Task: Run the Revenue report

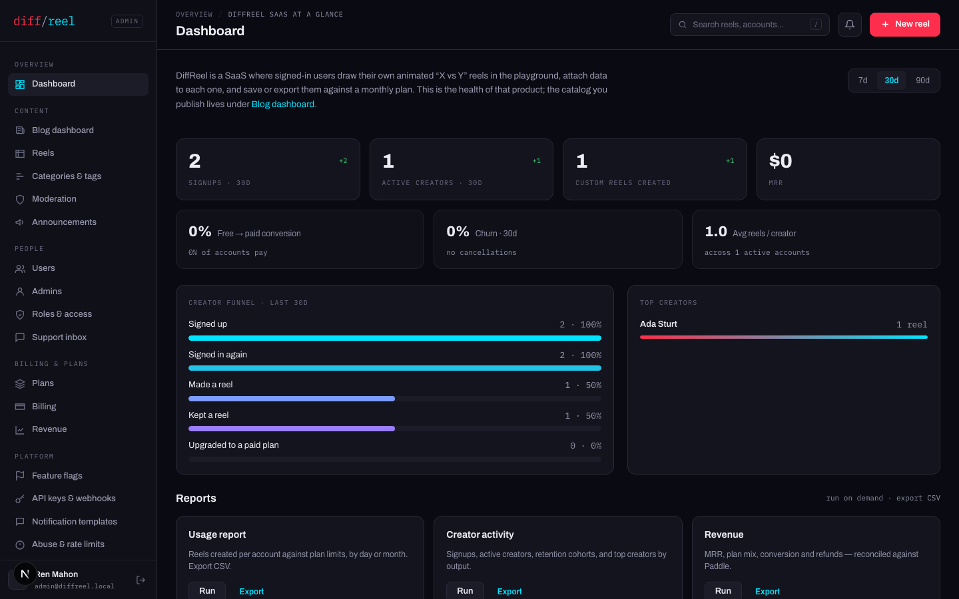Action: point(723,591)
